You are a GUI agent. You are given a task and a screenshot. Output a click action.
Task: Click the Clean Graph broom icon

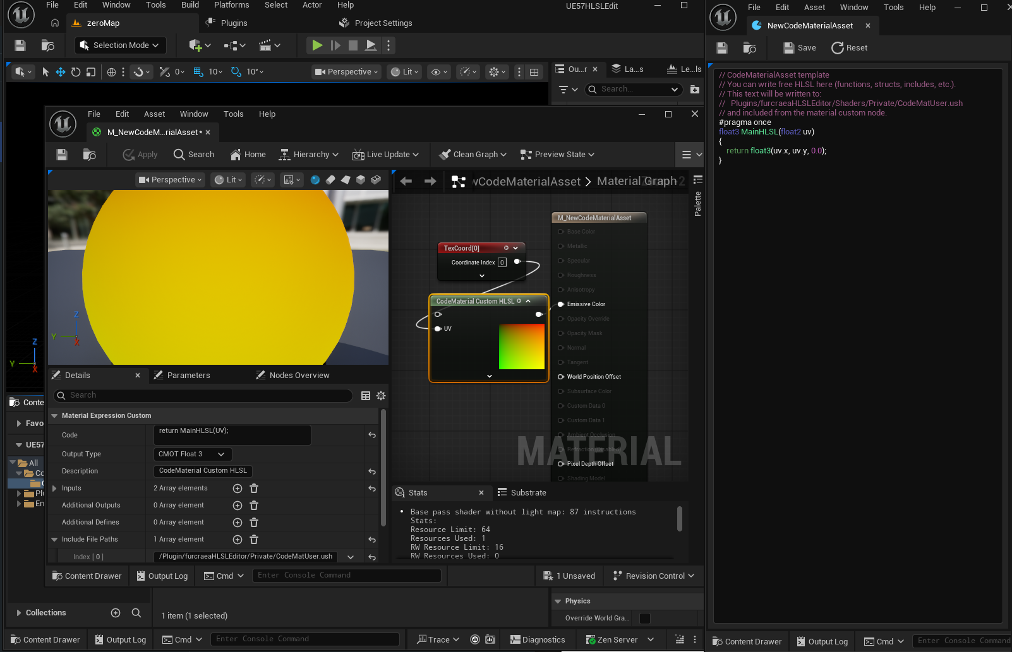(x=445, y=155)
